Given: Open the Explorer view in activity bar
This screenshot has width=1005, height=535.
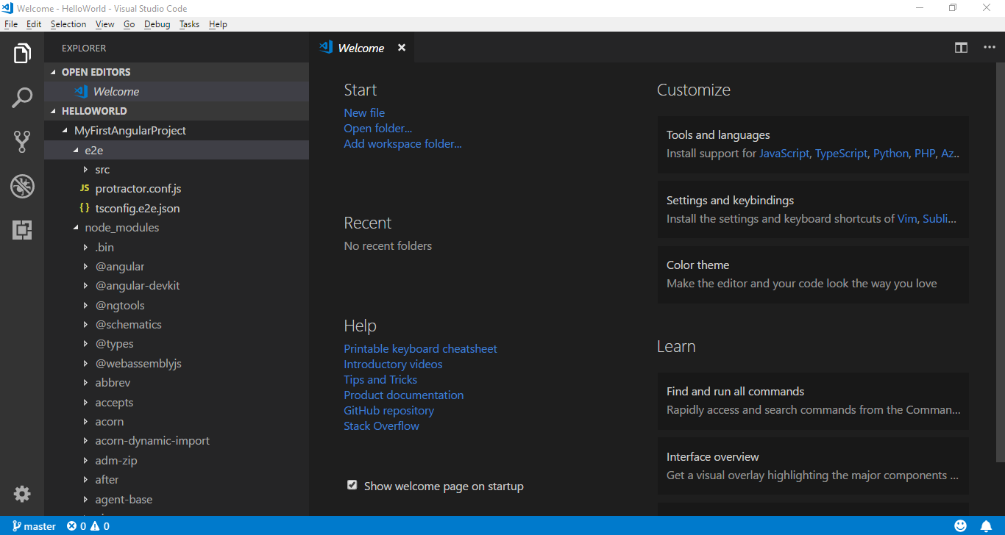Looking at the screenshot, I should [22, 54].
